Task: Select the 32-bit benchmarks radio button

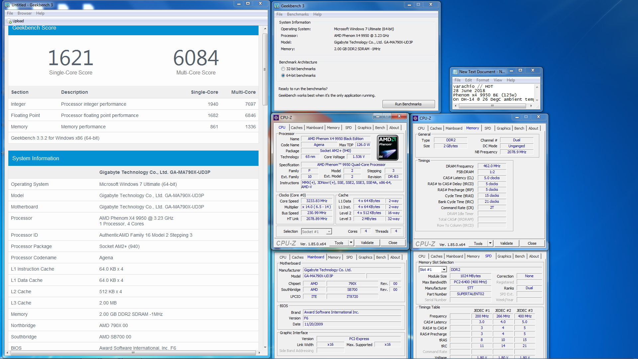Action: click(x=283, y=69)
